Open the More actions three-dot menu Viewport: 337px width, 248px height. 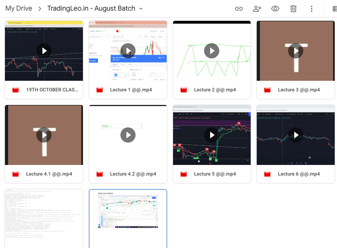[x=312, y=9]
